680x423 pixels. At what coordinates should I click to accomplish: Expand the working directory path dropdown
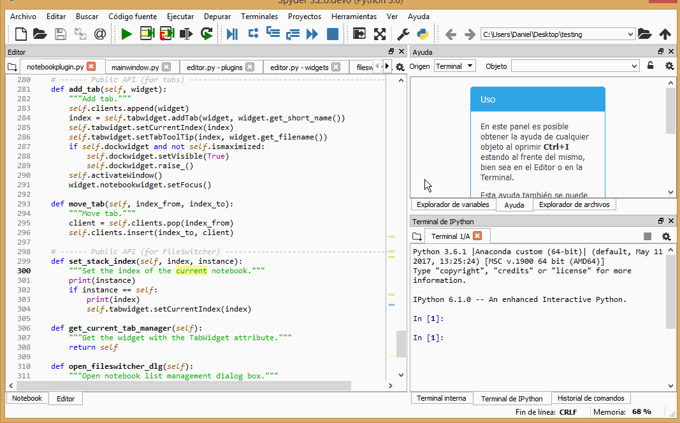click(x=630, y=34)
